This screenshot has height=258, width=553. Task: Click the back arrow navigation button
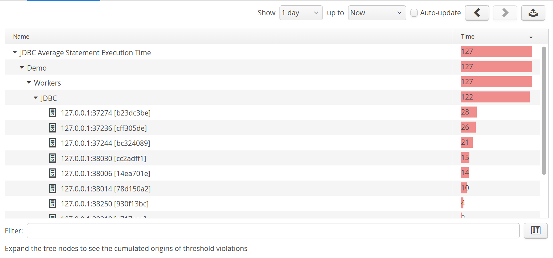pyautogui.click(x=477, y=13)
